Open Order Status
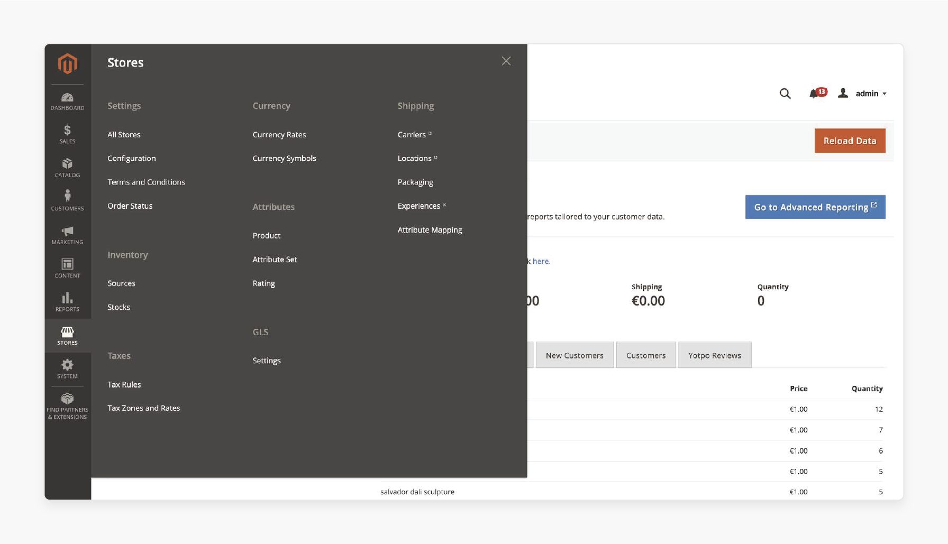The height and width of the screenshot is (544, 948). pos(130,206)
